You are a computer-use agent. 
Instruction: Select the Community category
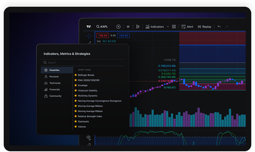[x=55, y=96]
